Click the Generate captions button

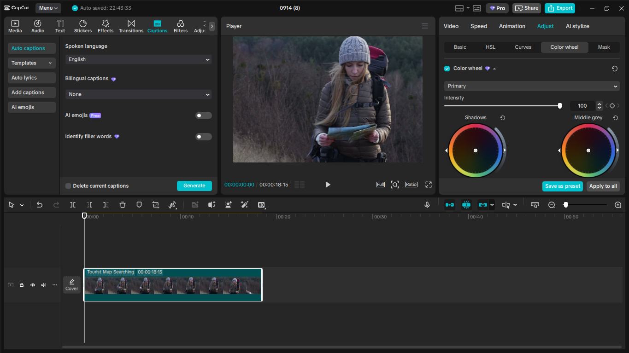click(x=194, y=185)
